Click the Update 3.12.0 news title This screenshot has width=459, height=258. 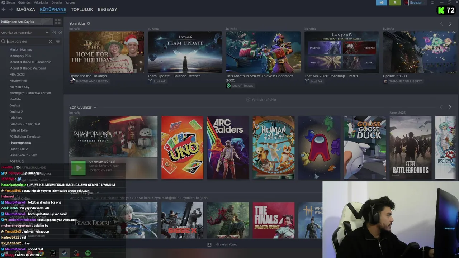coord(394,76)
